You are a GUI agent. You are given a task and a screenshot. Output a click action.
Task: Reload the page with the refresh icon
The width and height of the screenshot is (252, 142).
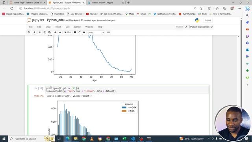[x=12, y=8]
